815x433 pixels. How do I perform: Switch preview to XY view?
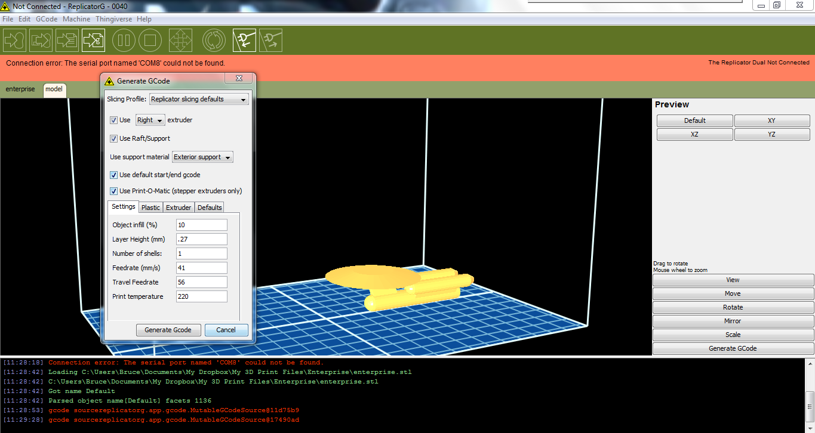(x=772, y=120)
